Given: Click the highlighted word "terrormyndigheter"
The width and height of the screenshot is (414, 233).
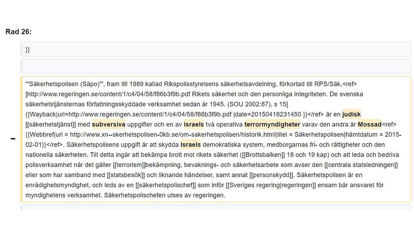Looking at the screenshot, I should 272,124.
